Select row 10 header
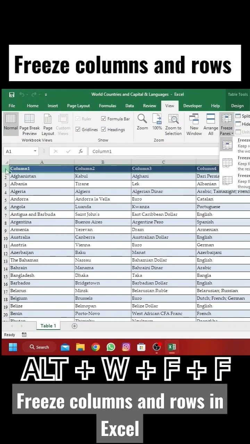Image resolution: width=250 pixels, height=444 pixels. coord(6,238)
